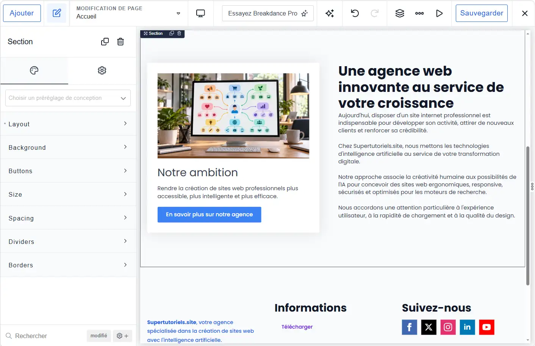Open the structure layers icon
535x346 pixels.
click(x=400, y=13)
